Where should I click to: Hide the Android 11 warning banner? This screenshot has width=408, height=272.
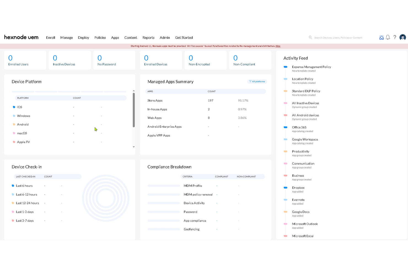coord(278,46)
